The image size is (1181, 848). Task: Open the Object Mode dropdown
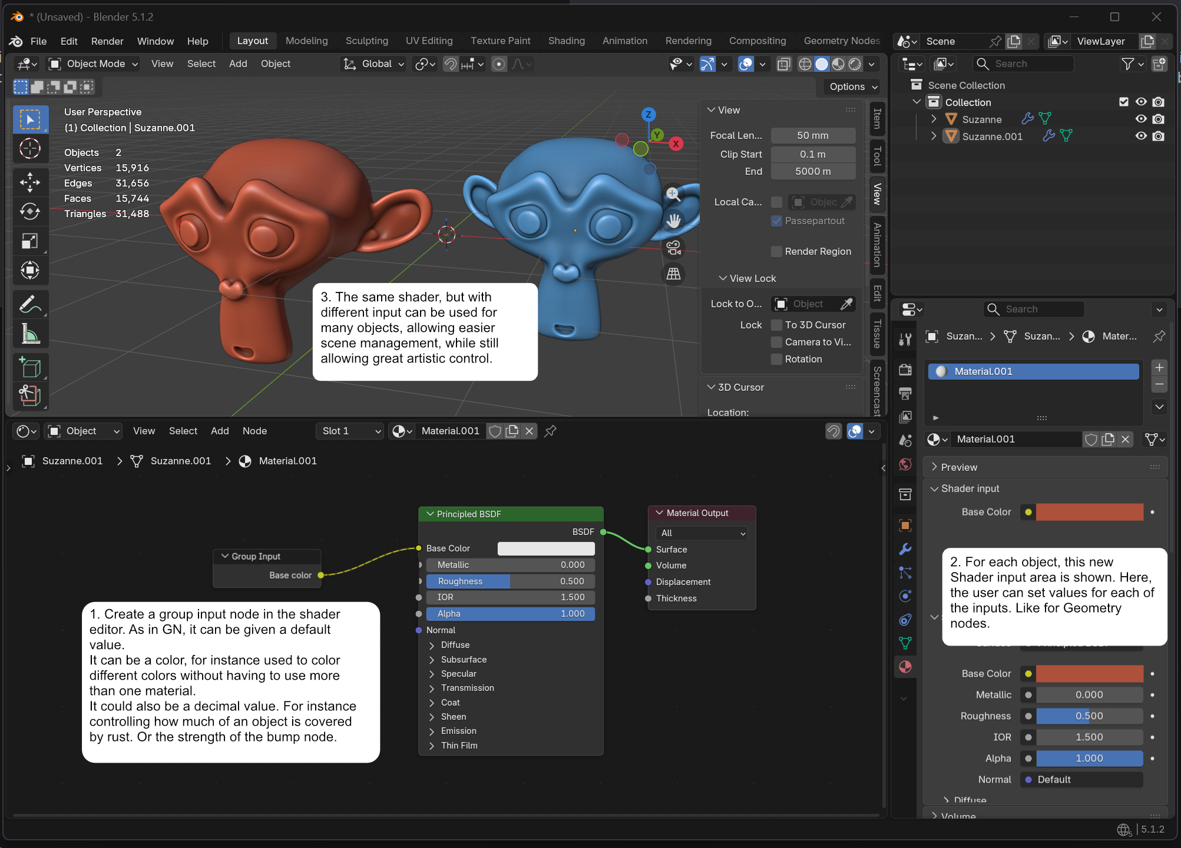click(x=93, y=64)
